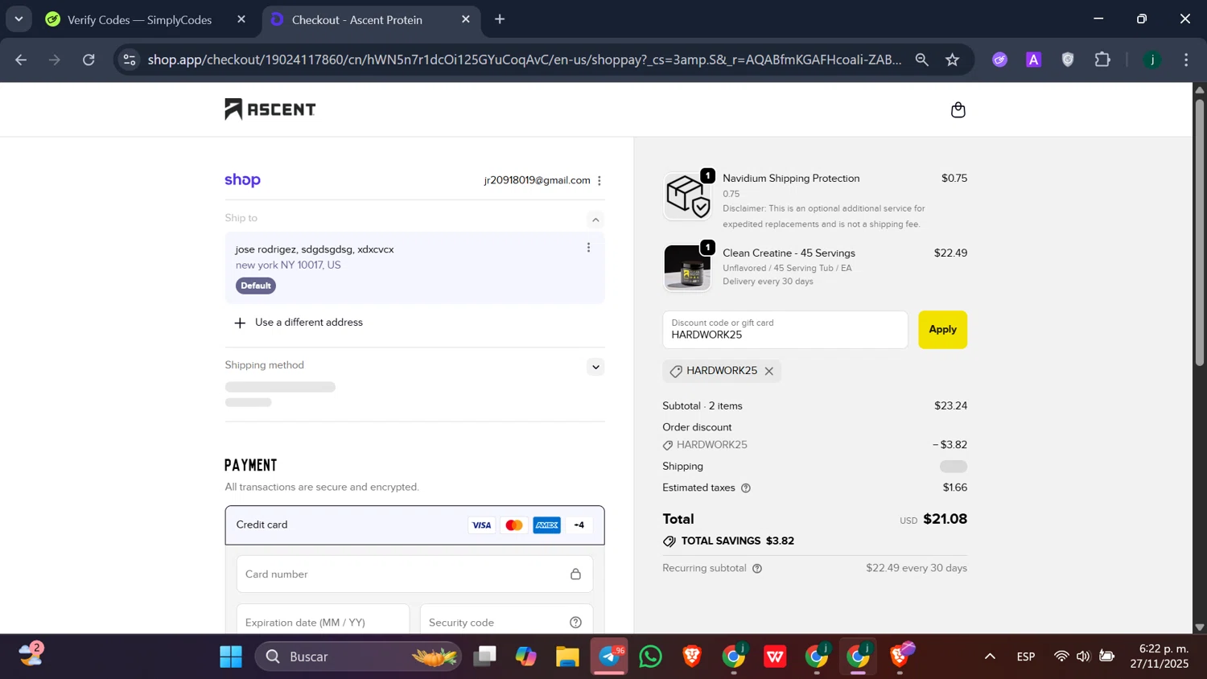
Task: Click the page vertical scrollbar
Action: pos(1200,233)
